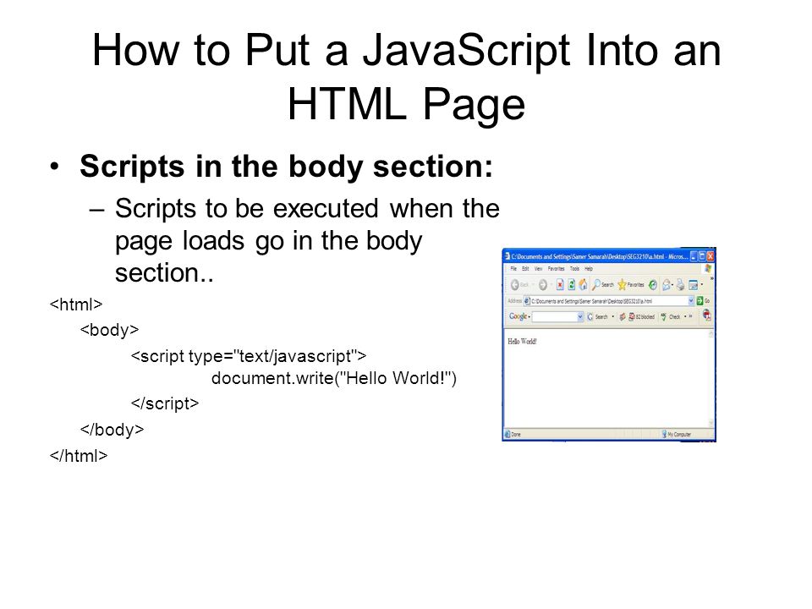Open the Help menu
The image size is (812, 609).
pos(589,269)
